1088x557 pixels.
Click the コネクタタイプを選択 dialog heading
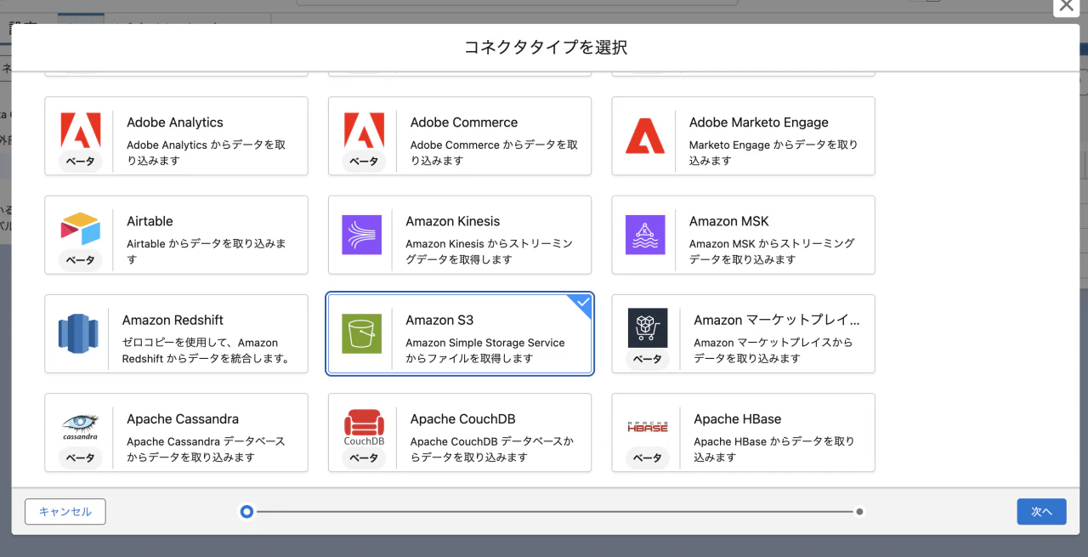tap(546, 47)
